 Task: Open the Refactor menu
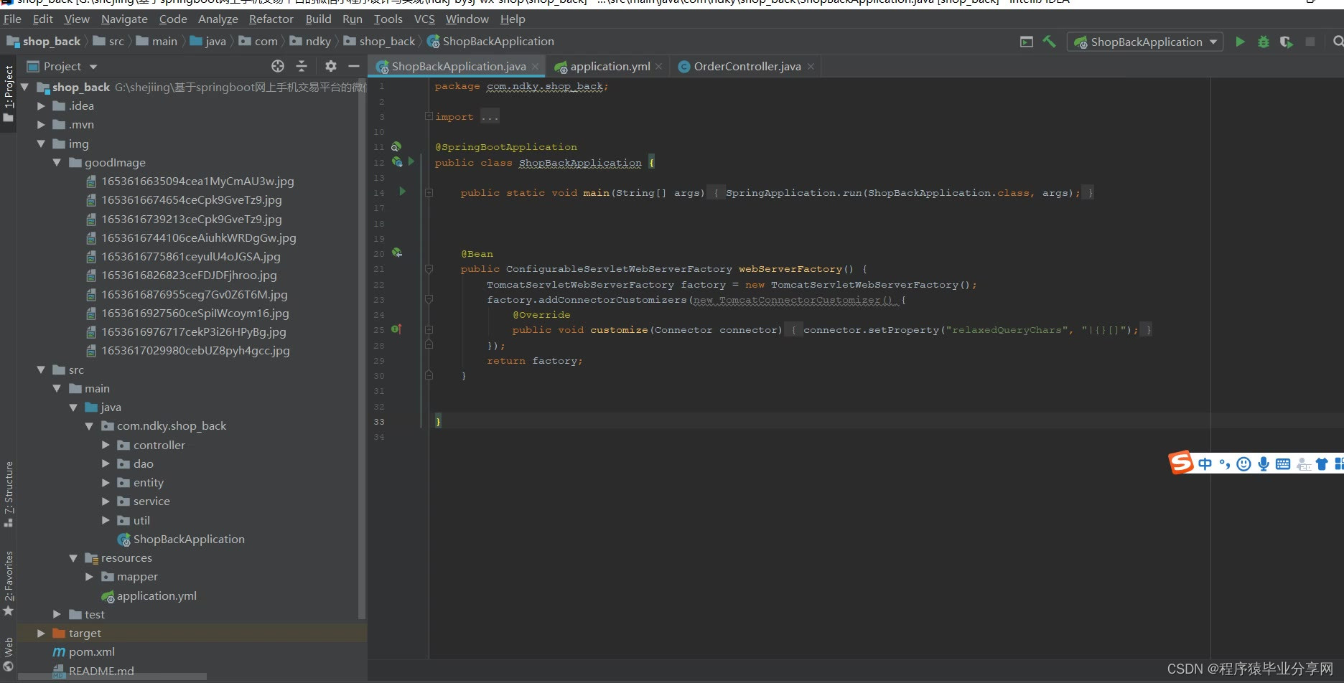tap(271, 19)
